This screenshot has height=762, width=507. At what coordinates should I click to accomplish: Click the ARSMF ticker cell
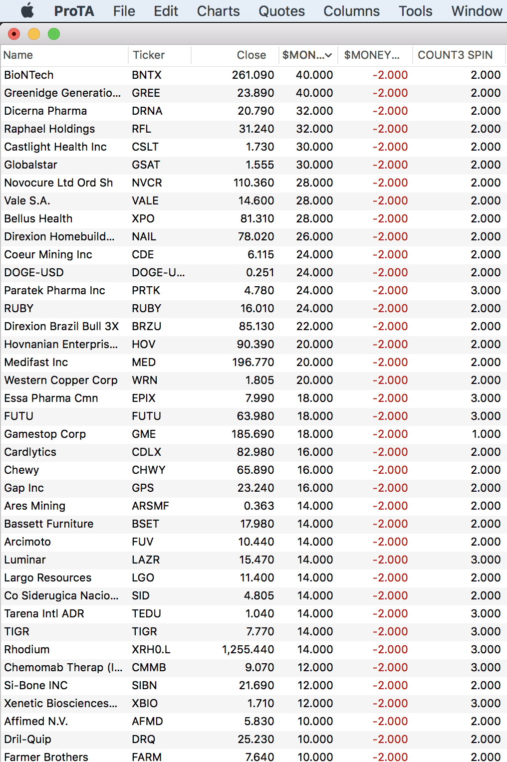coord(150,506)
